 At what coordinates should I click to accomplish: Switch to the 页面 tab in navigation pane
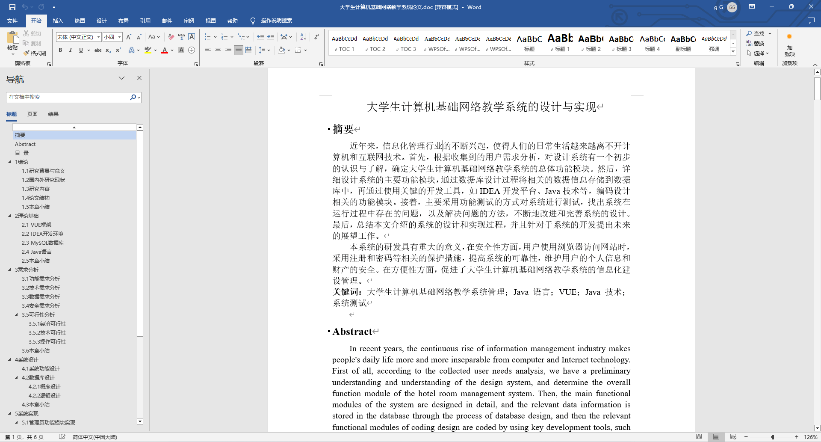click(x=32, y=114)
